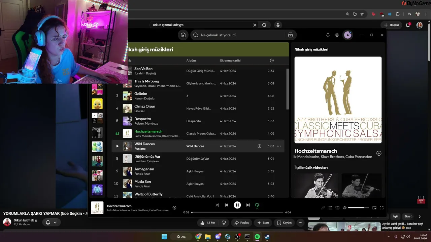
Task: Open first related music video thumbnail
Action: [x=317, y=186]
